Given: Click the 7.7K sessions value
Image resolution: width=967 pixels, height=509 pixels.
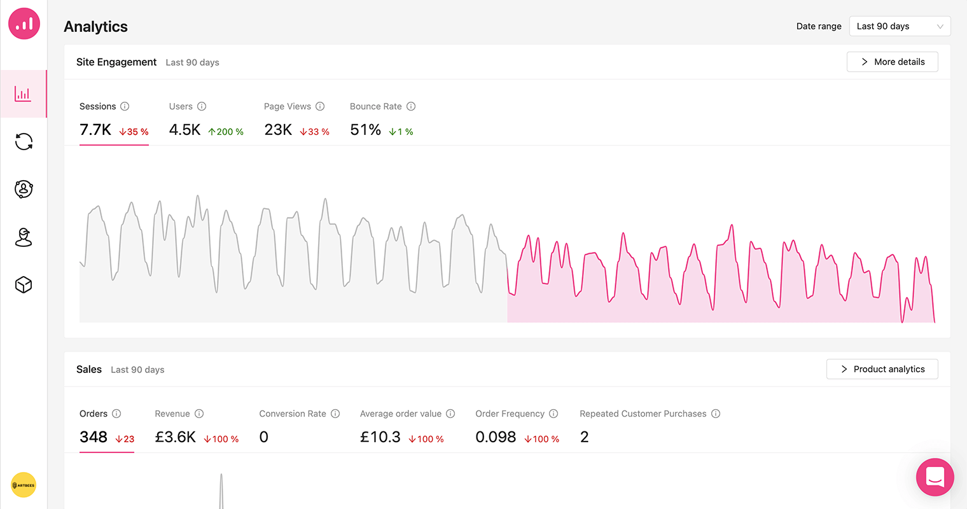Looking at the screenshot, I should pos(95,130).
